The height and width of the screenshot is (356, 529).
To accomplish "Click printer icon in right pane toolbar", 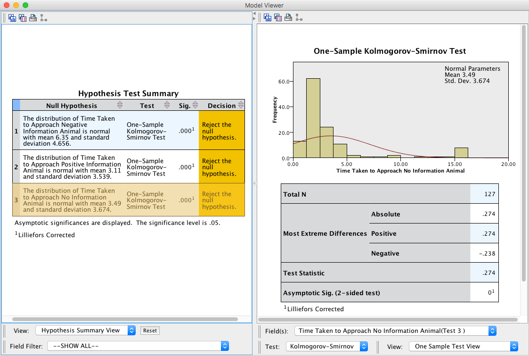I will [289, 18].
